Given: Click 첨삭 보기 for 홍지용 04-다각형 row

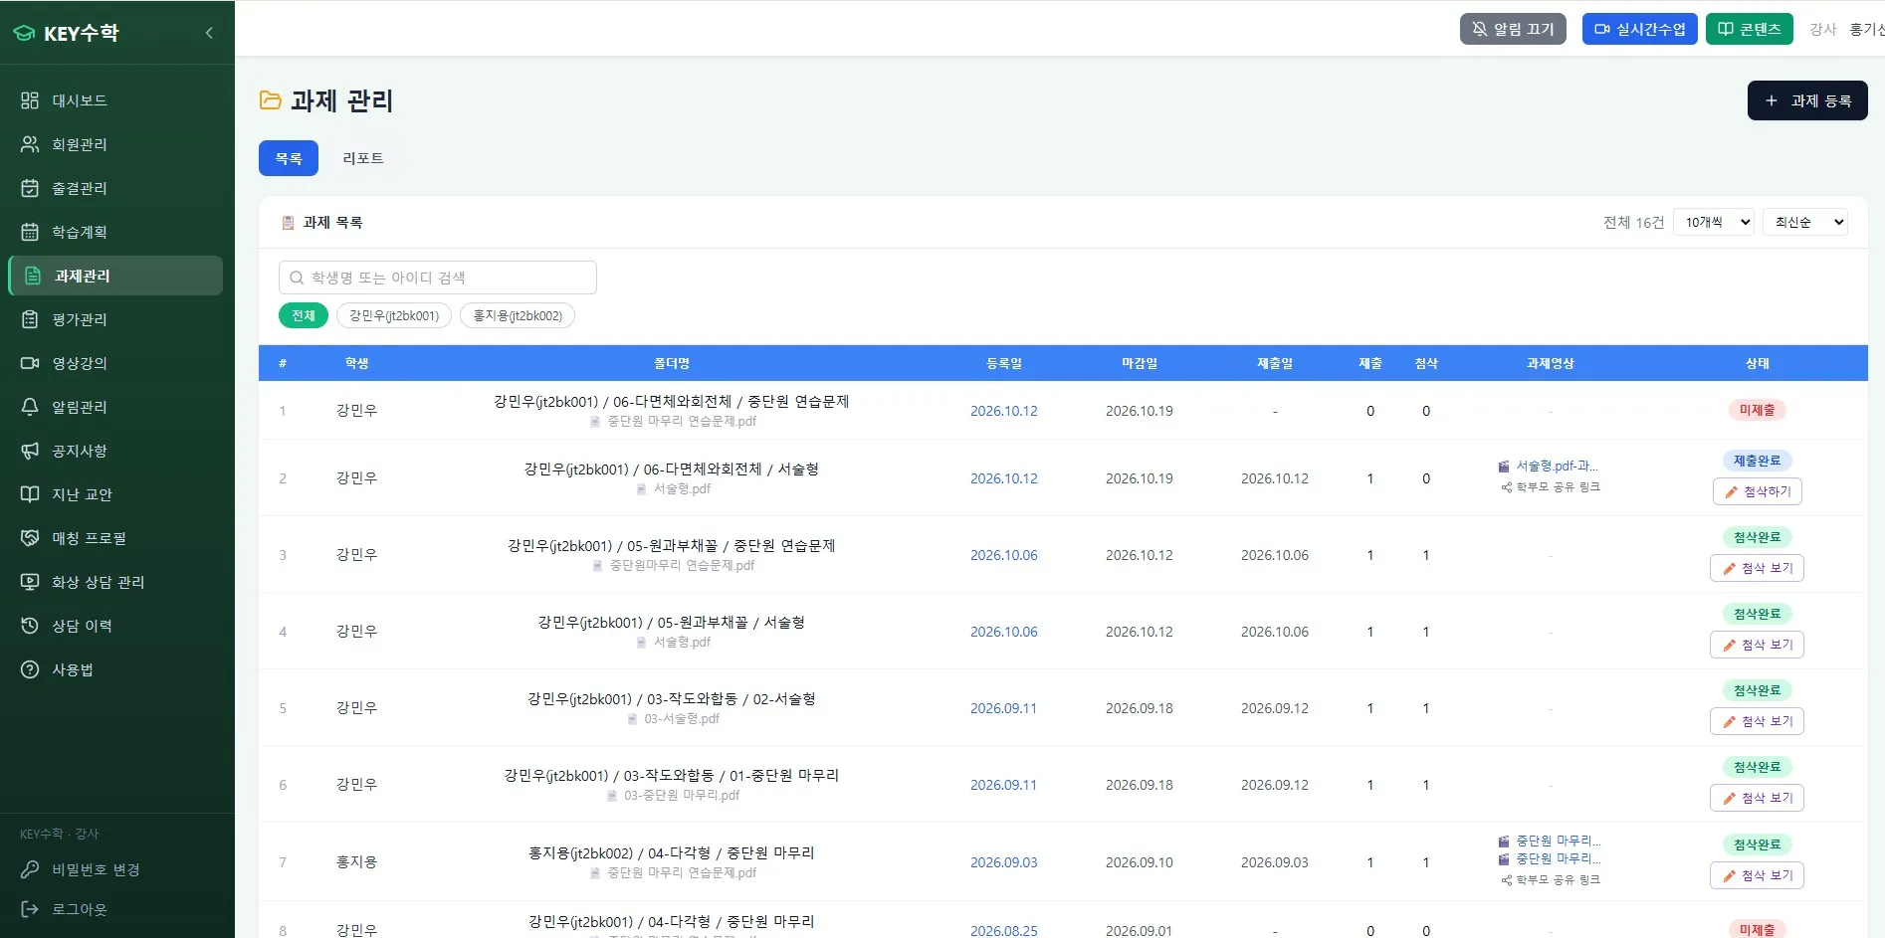Looking at the screenshot, I should (x=1758, y=875).
